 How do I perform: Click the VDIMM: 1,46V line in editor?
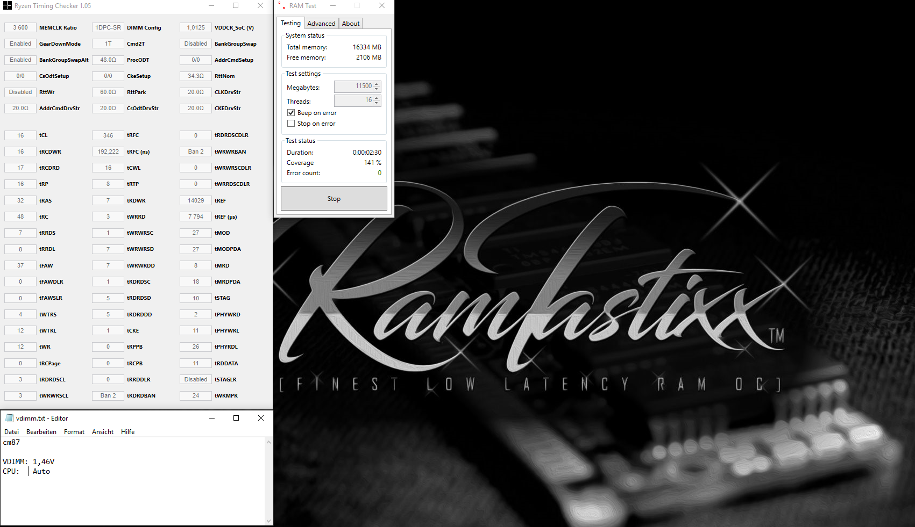click(x=29, y=461)
